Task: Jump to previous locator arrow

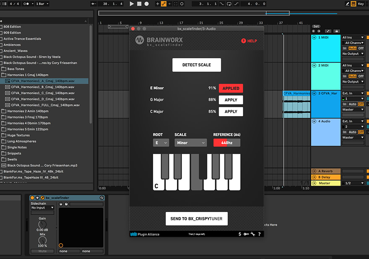Action: (x=314, y=31)
